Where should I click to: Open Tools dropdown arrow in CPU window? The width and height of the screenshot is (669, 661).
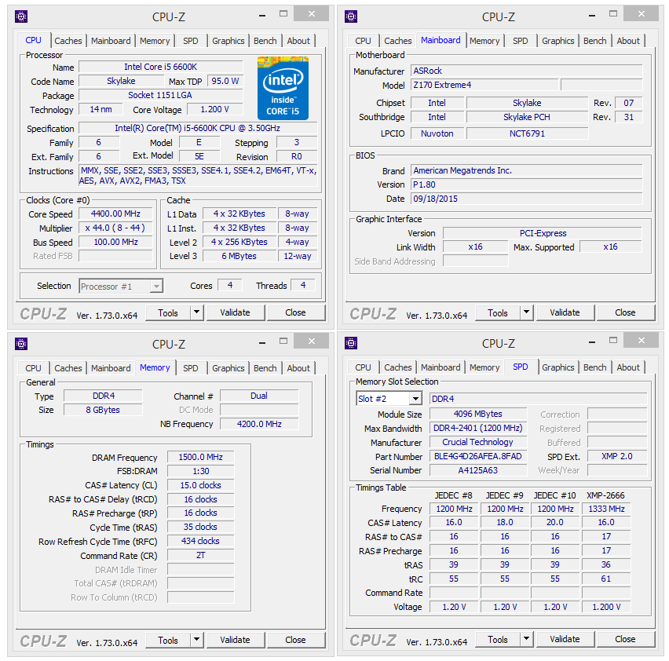point(196,312)
